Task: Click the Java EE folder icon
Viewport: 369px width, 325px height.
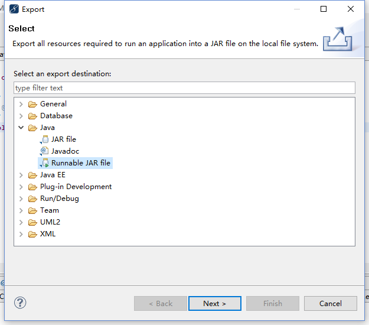Action: (x=32, y=175)
